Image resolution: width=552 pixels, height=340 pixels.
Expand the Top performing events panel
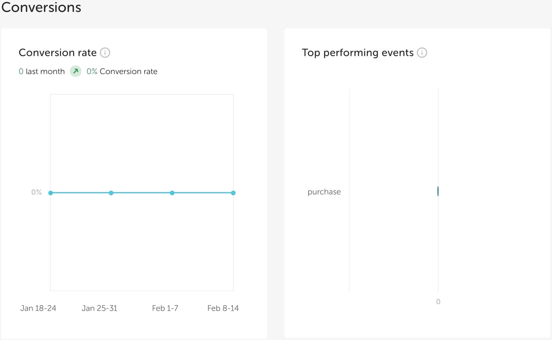[357, 53]
